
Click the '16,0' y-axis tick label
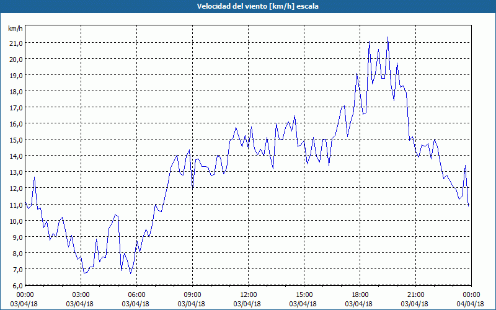[x=16, y=123]
